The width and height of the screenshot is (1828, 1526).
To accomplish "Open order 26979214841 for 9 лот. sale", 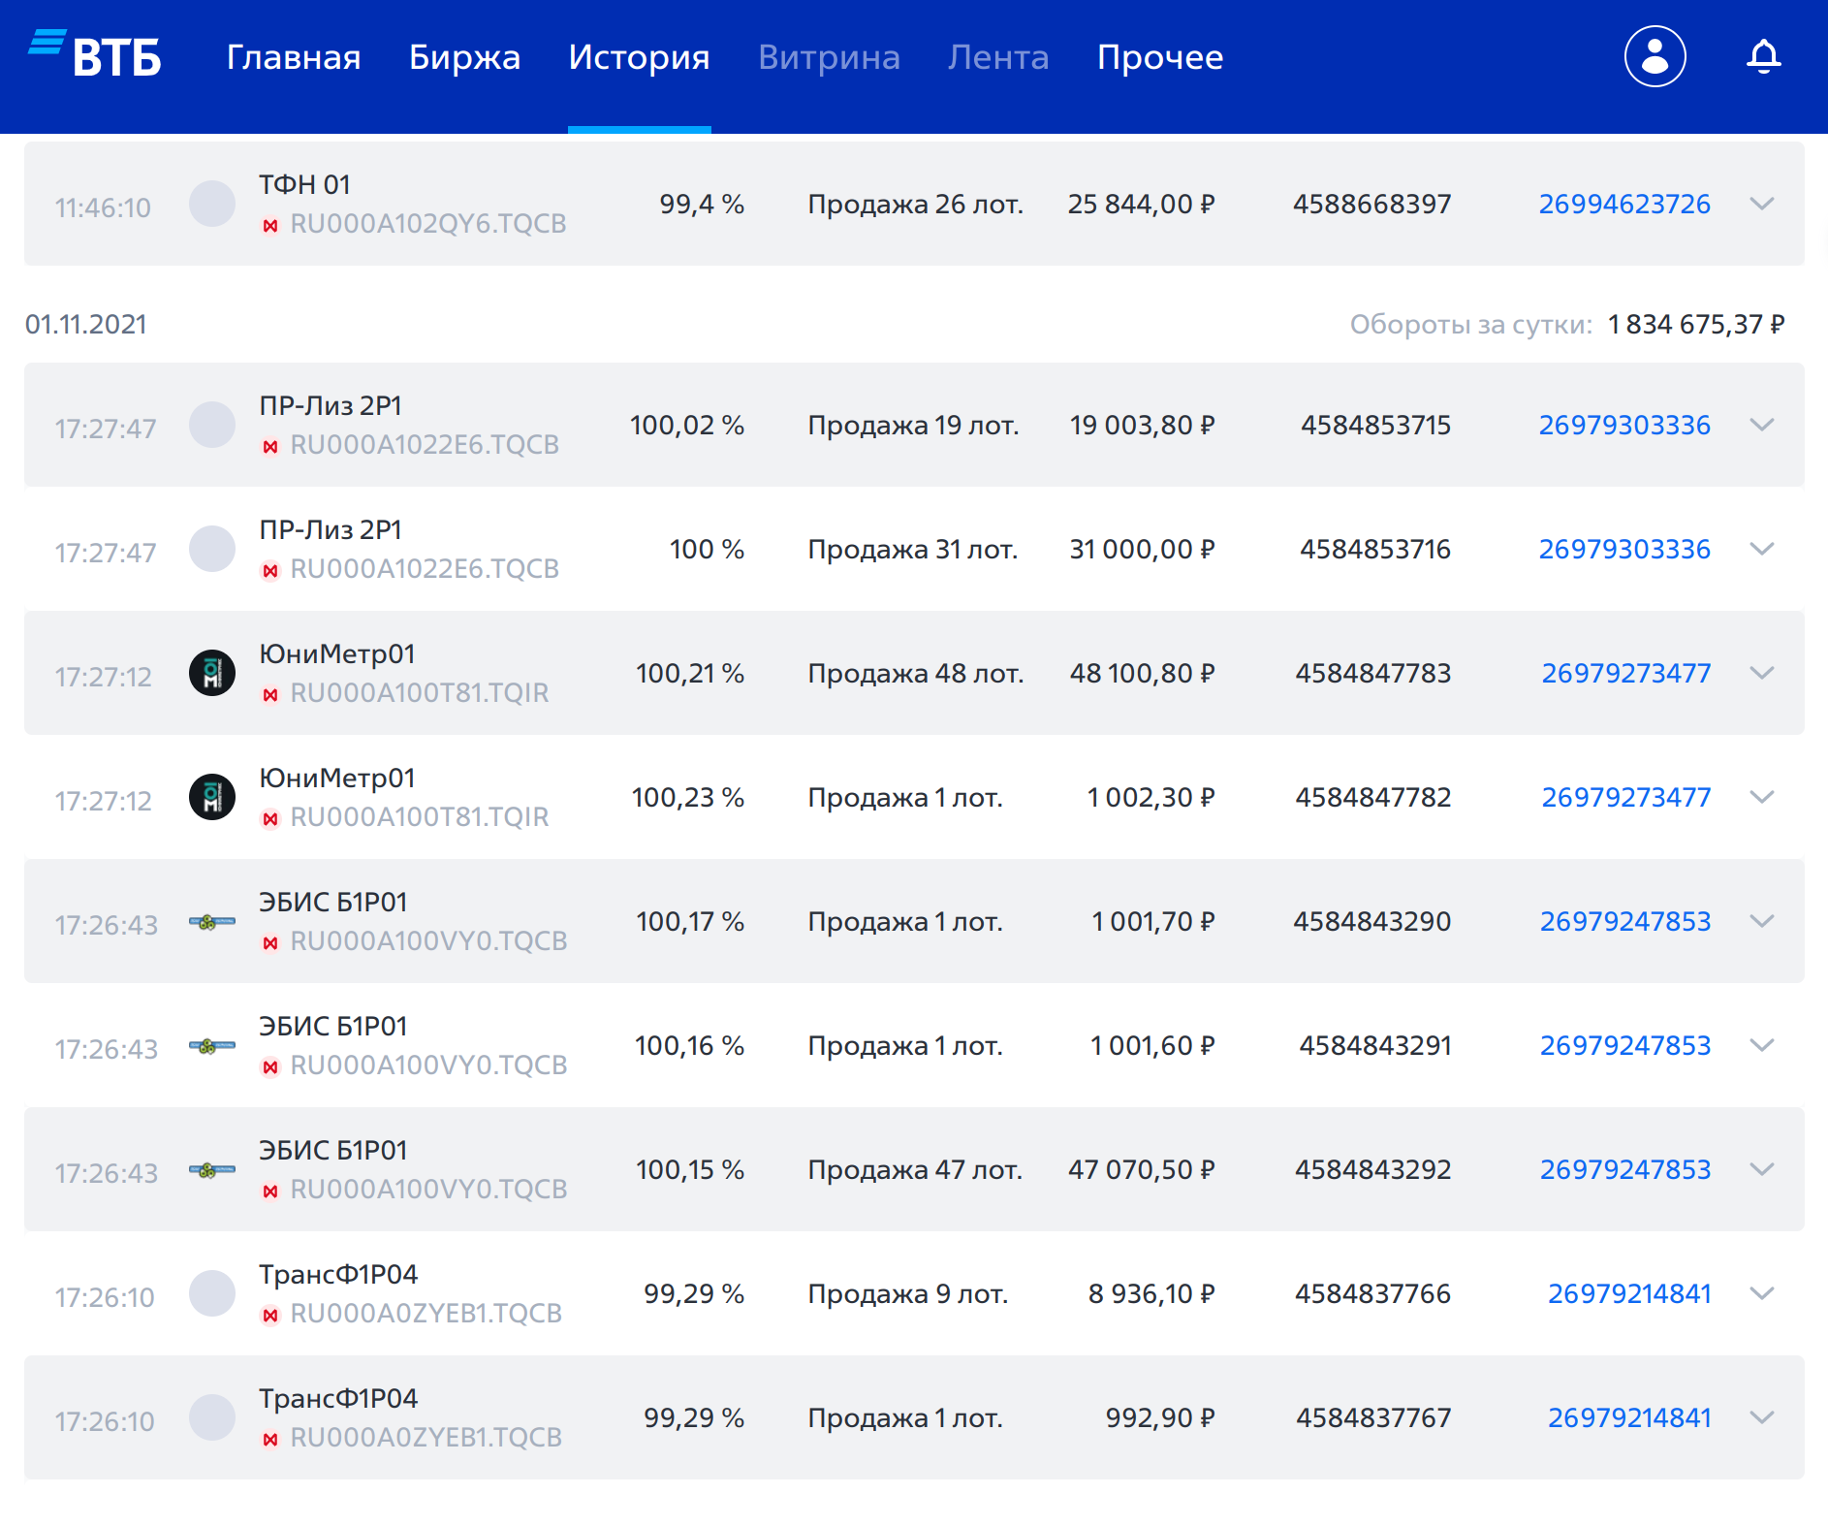I will point(1629,1293).
